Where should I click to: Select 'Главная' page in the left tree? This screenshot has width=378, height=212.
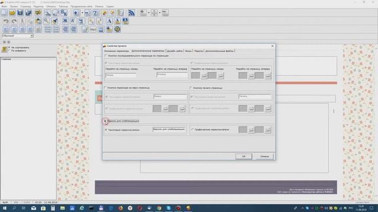tap(6, 59)
